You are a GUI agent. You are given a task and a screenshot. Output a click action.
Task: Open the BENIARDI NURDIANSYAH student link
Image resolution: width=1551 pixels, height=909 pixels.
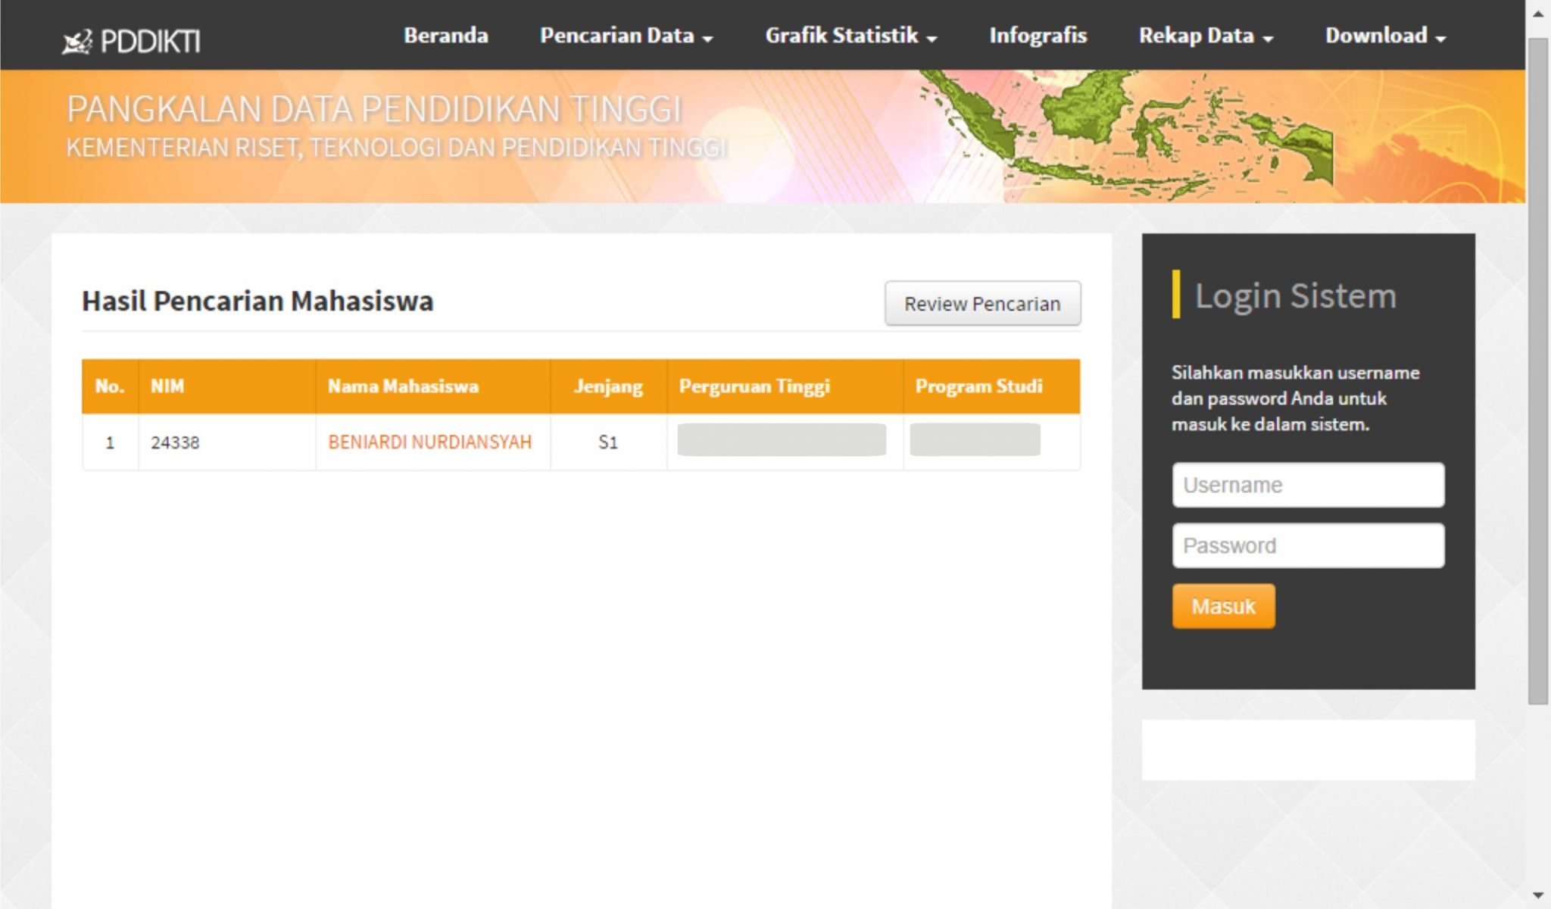click(x=429, y=442)
